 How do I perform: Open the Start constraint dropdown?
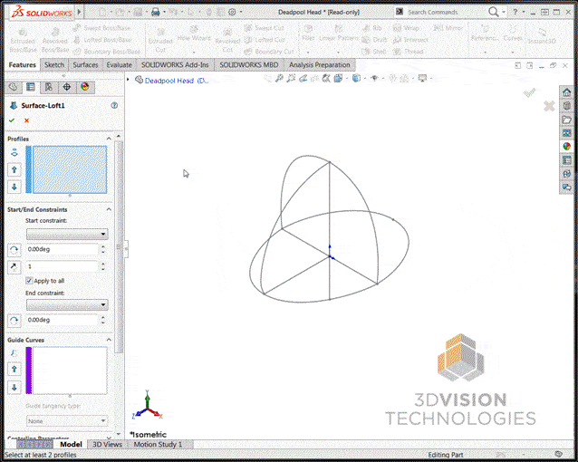(x=67, y=234)
